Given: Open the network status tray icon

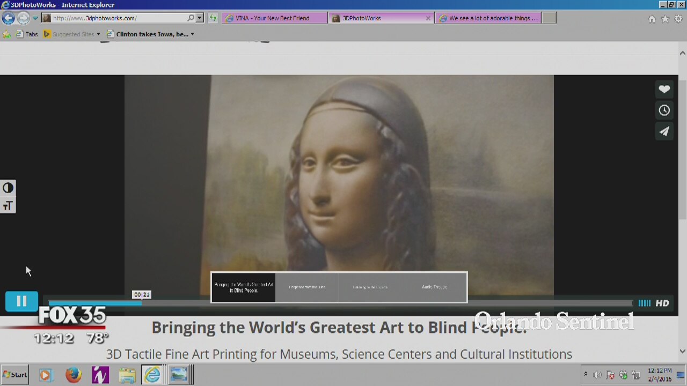Looking at the screenshot, I should tap(636, 375).
